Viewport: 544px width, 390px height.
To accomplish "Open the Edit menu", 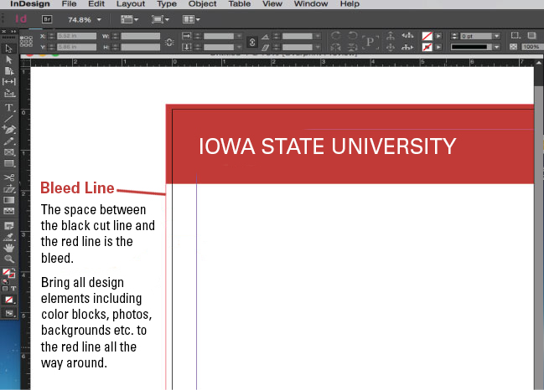I will tap(96, 4).
